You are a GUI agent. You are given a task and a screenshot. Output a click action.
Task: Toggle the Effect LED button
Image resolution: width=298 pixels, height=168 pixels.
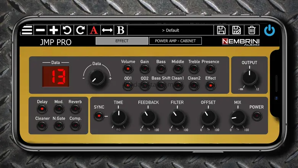coord(211,85)
